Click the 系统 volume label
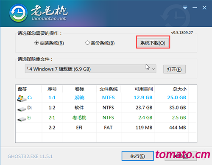The width and height of the screenshot is (212, 165). click(x=79, y=98)
